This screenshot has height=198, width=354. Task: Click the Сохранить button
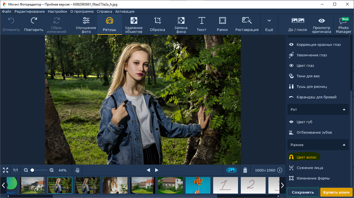303,192
